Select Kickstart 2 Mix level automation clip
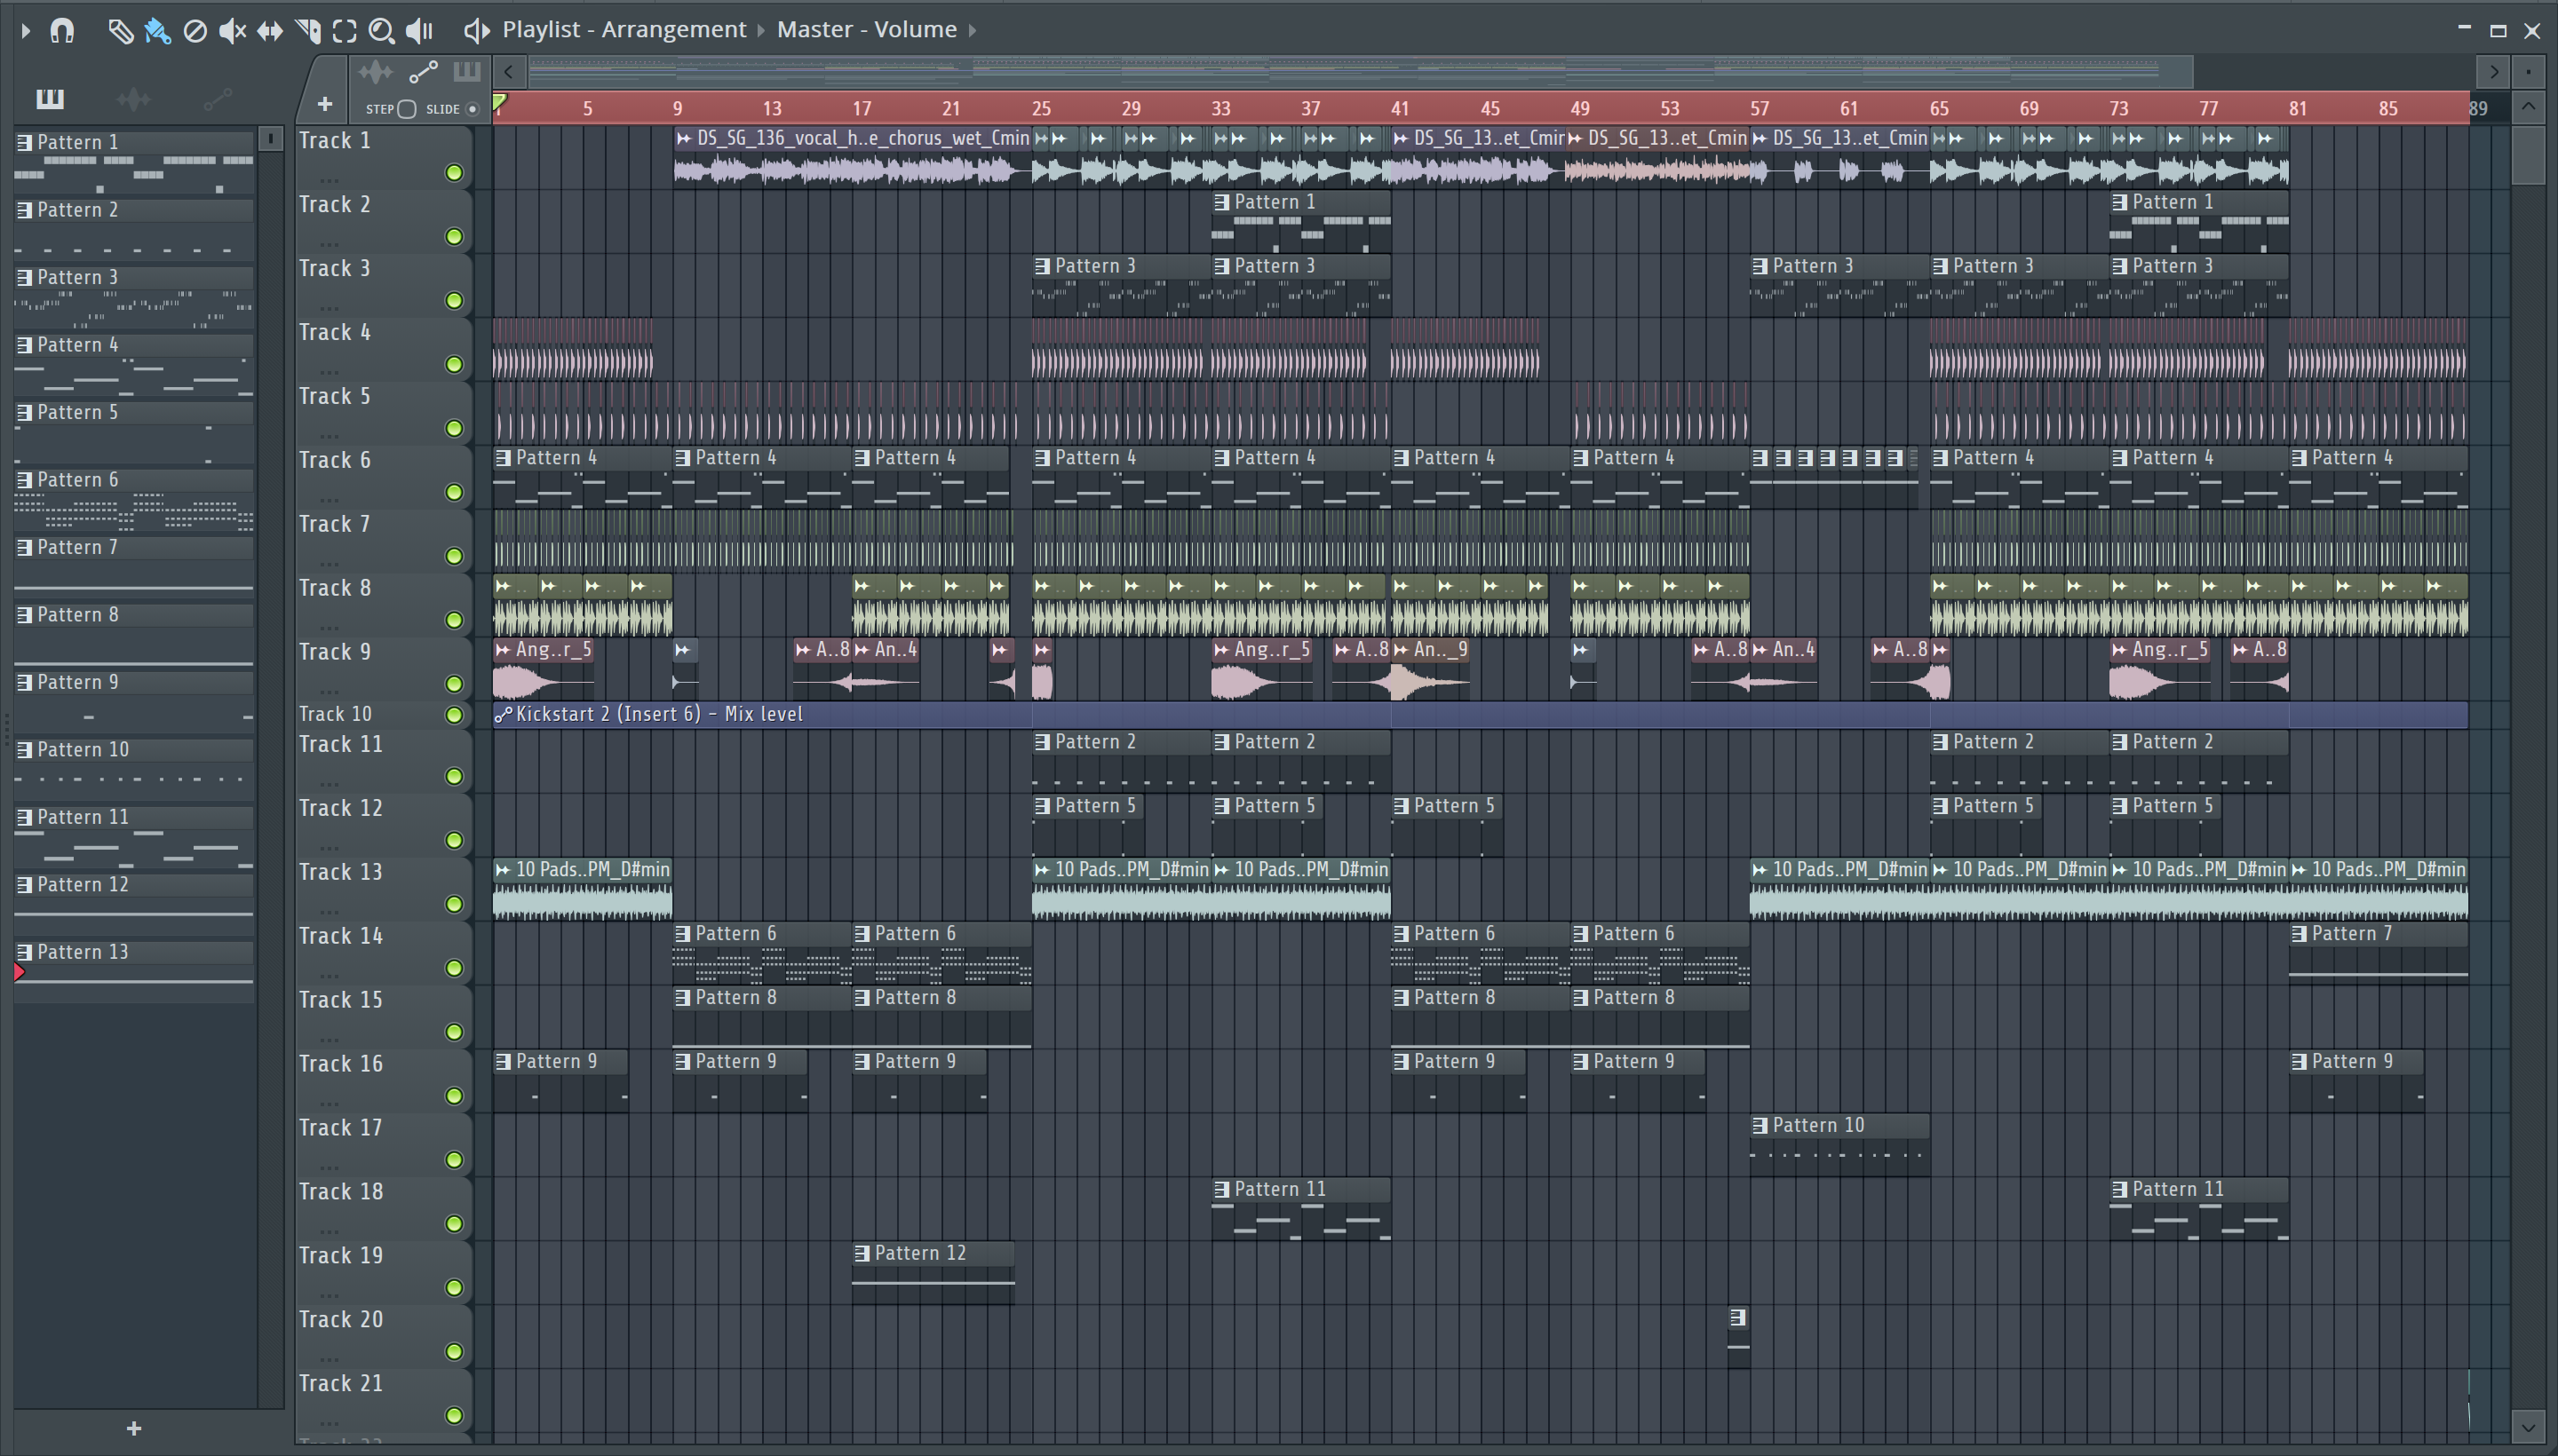Image resolution: width=2558 pixels, height=1456 pixels. point(1480,714)
